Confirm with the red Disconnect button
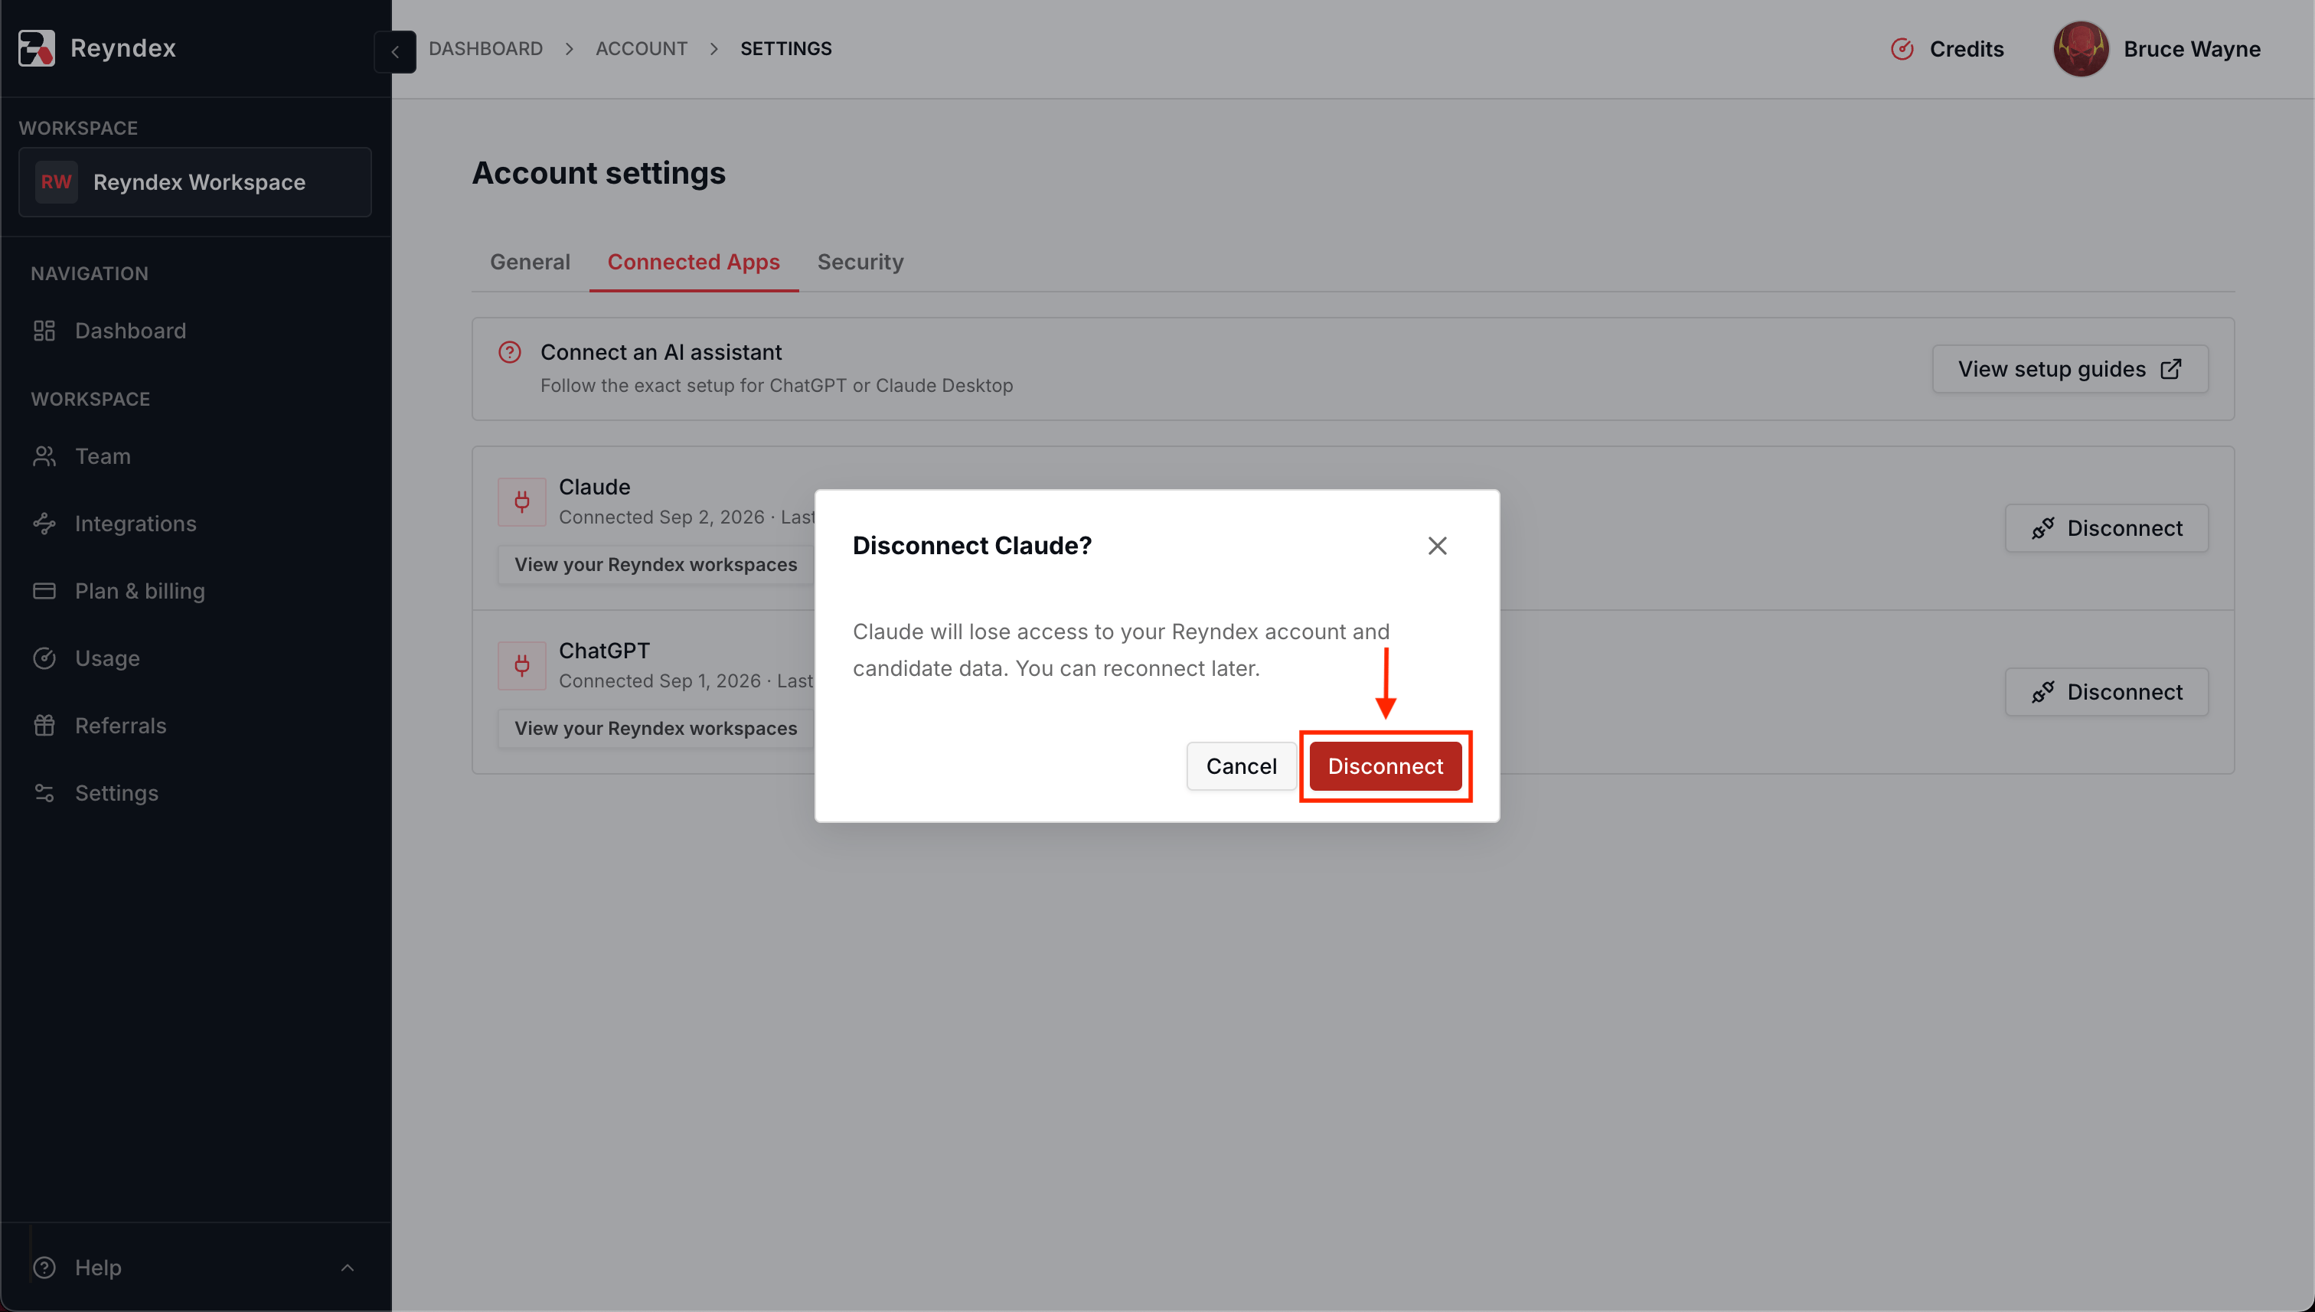This screenshot has width=2315, height=1312. tap(1385, 766)
